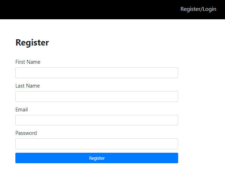This screenshot has width=225, height=172.
Task: Activate the empty box under Password
Action: pyautogui.click(x=97, y=144)
